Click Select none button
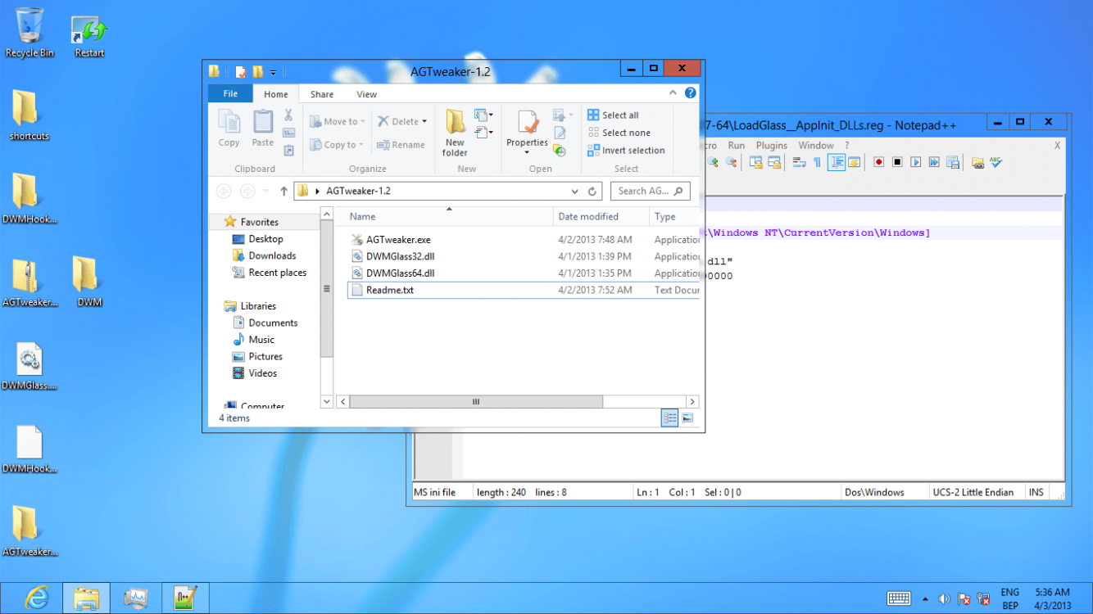Screen dimensions: 1093x614 click(619, 133)
